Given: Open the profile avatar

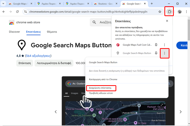Looking at the screenshot, I should click(x=179, y=12).
